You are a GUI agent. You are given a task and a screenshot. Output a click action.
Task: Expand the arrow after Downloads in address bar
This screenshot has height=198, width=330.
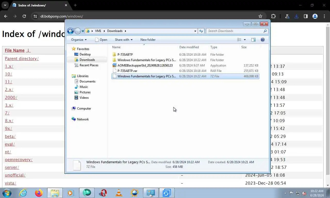[x=126, y=31]
